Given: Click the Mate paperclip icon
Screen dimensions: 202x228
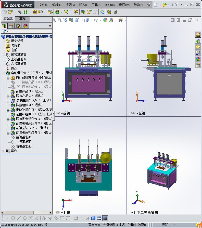Looking at the screenshot, I should click(20, 12).
